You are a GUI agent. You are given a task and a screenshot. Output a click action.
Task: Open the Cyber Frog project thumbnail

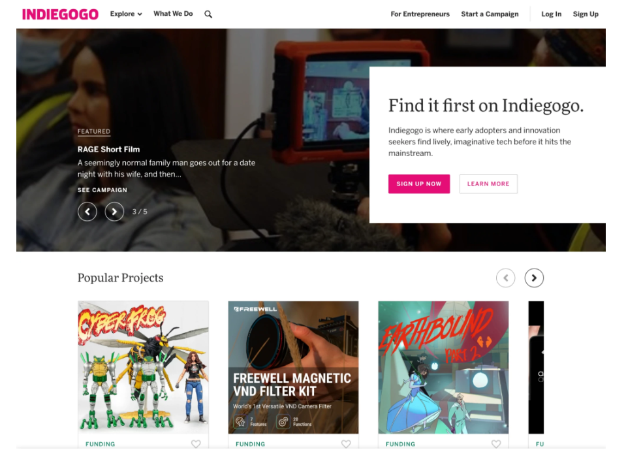tap(144, 367)
